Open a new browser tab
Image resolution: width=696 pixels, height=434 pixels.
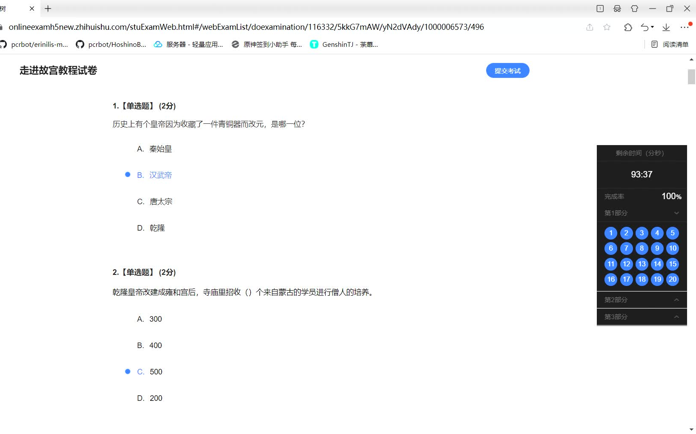[x=48, y=9]
